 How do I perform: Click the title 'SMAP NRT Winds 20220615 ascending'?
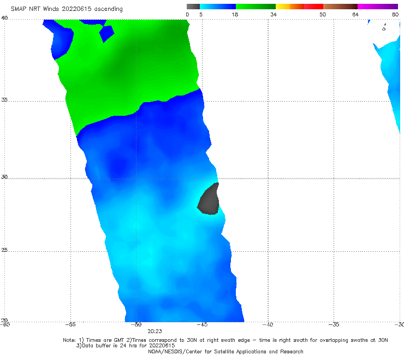point(67,9)
